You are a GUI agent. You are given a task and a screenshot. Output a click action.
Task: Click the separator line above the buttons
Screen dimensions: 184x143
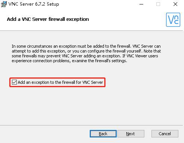pyautogui.click(x=92, y=125)
